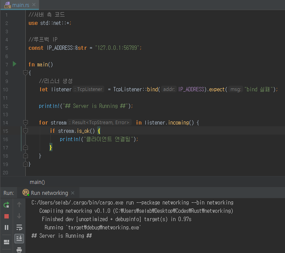Image resolution: width=285 pixels, height=253 pixels.
Task: Open the restore layout icon in Run panel
Action: tap(7, 242)
